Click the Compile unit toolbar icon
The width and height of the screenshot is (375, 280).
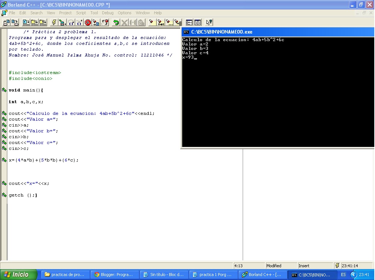coord(26,22)
